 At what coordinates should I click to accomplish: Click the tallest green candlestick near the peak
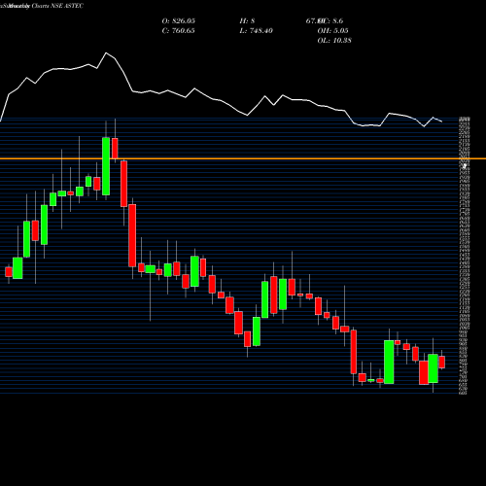106,166
